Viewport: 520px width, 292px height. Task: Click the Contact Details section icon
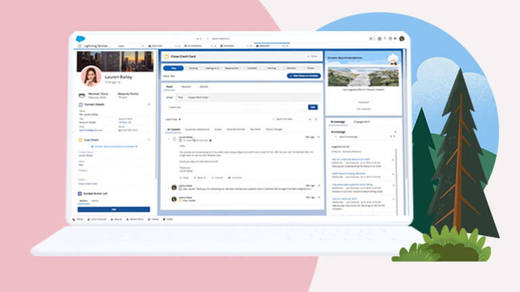click(80, 105)
